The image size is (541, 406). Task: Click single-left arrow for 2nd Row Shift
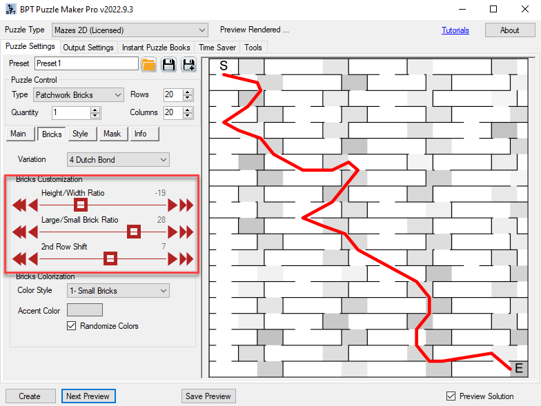pos(32,258)
